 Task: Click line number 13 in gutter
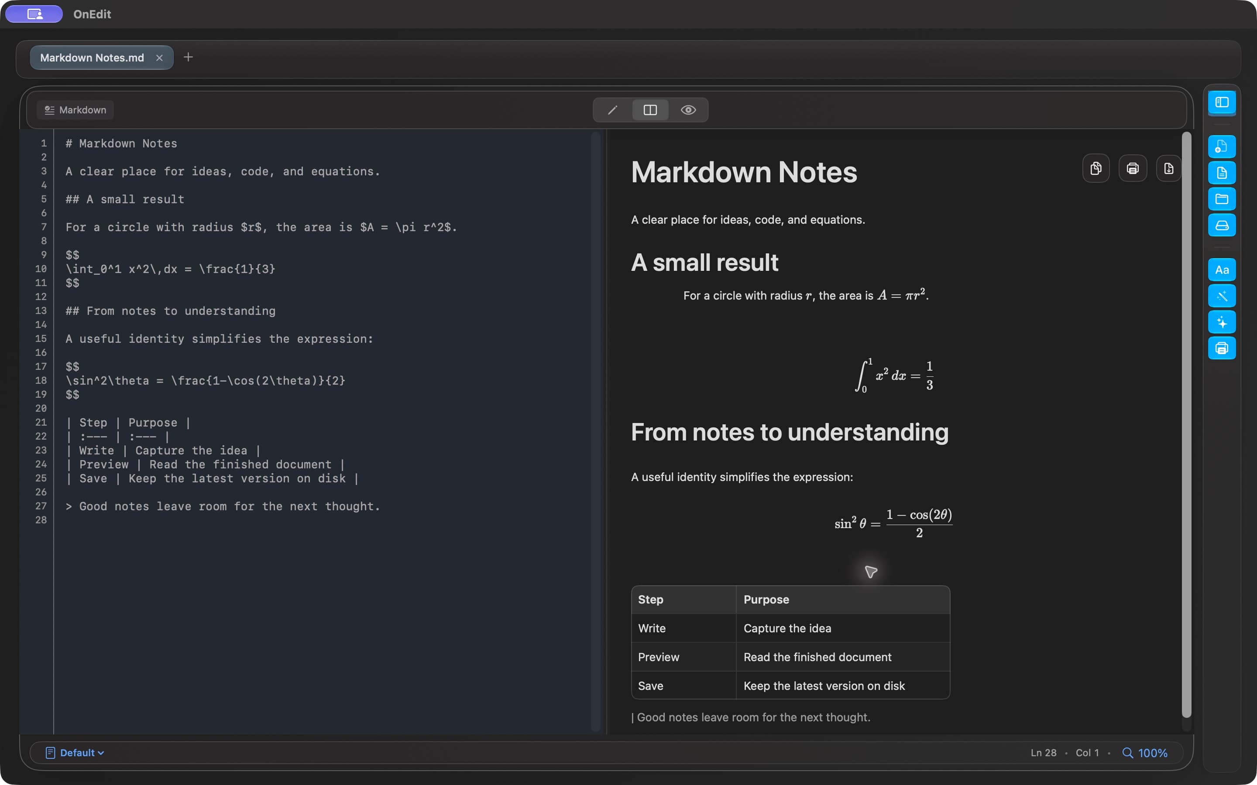[x=41, y=311]
